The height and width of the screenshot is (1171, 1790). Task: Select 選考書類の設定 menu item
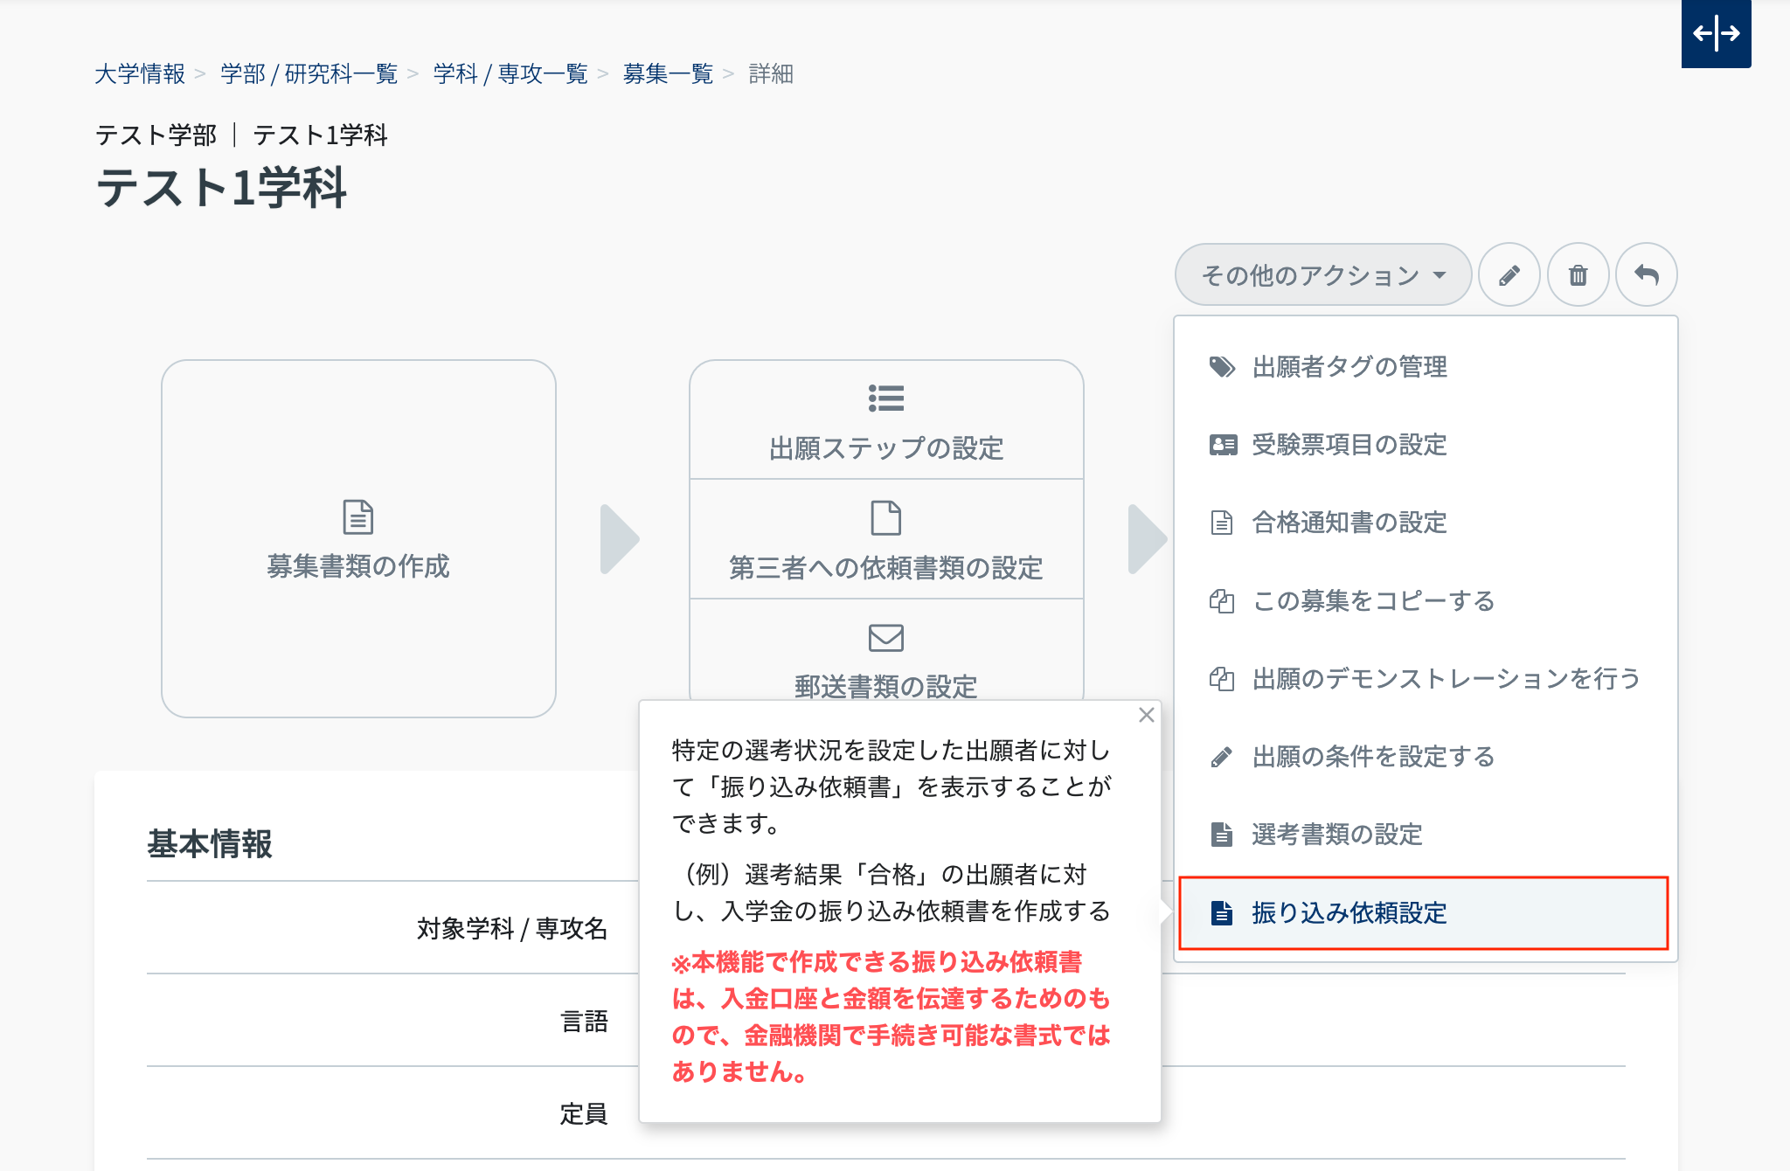(x=1337, y=835)
